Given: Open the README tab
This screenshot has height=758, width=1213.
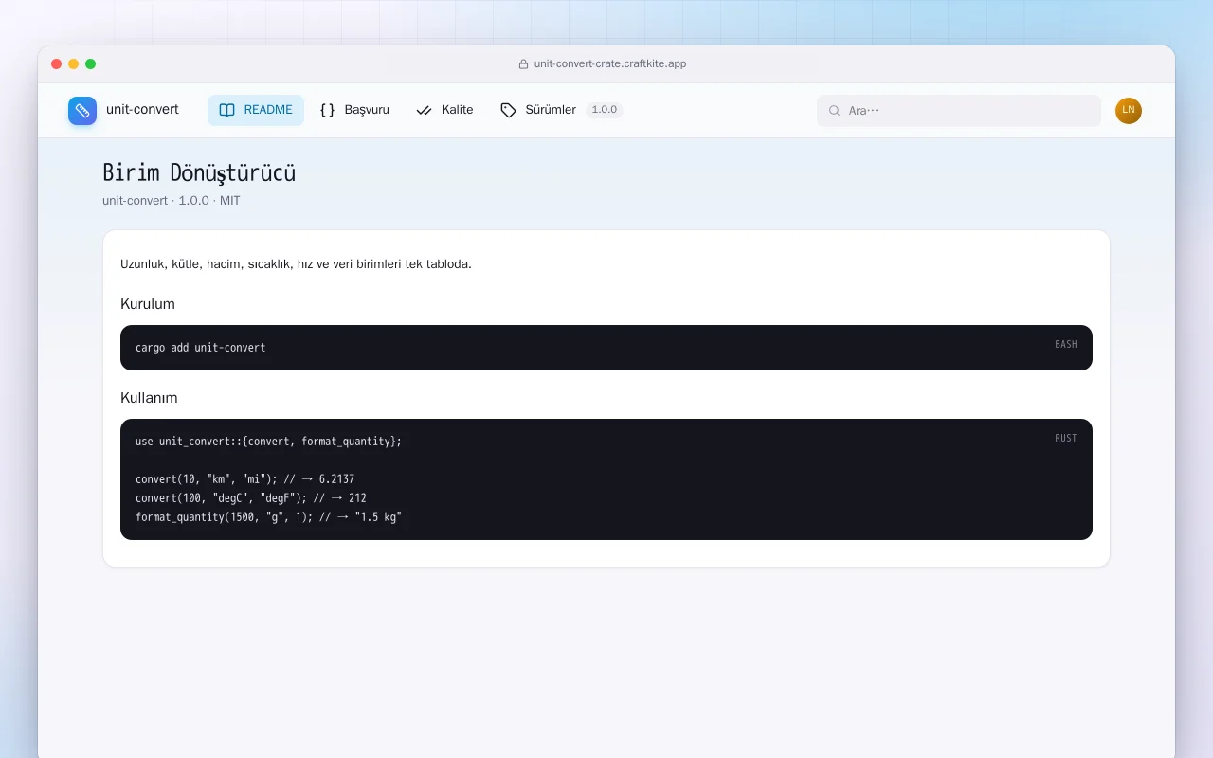Looking at the screenshot, I should click(256, 110).
